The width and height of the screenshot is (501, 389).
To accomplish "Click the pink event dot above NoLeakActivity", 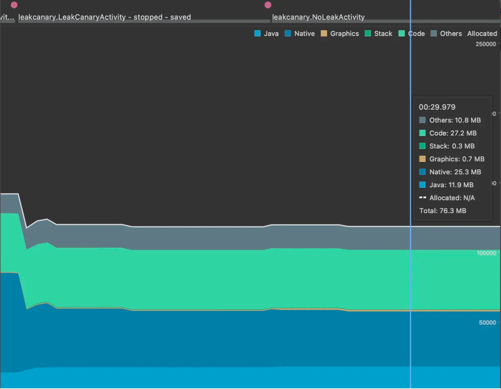I will pos(268,5).
